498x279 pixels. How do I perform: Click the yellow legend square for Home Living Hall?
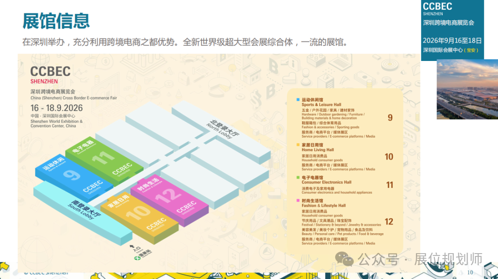click(298, 145)
